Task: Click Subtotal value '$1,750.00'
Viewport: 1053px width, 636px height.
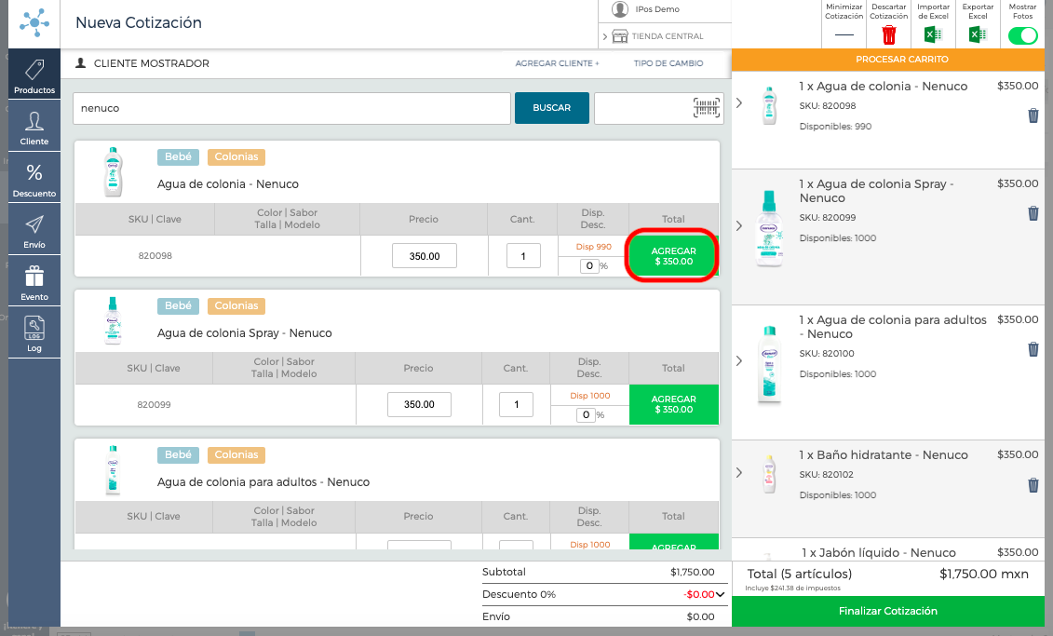Action: click(x=693, y=572)
